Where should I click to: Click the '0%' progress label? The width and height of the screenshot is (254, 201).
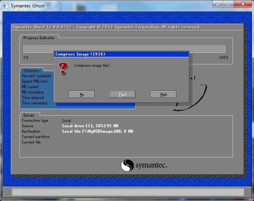click(x=26, y=57)
